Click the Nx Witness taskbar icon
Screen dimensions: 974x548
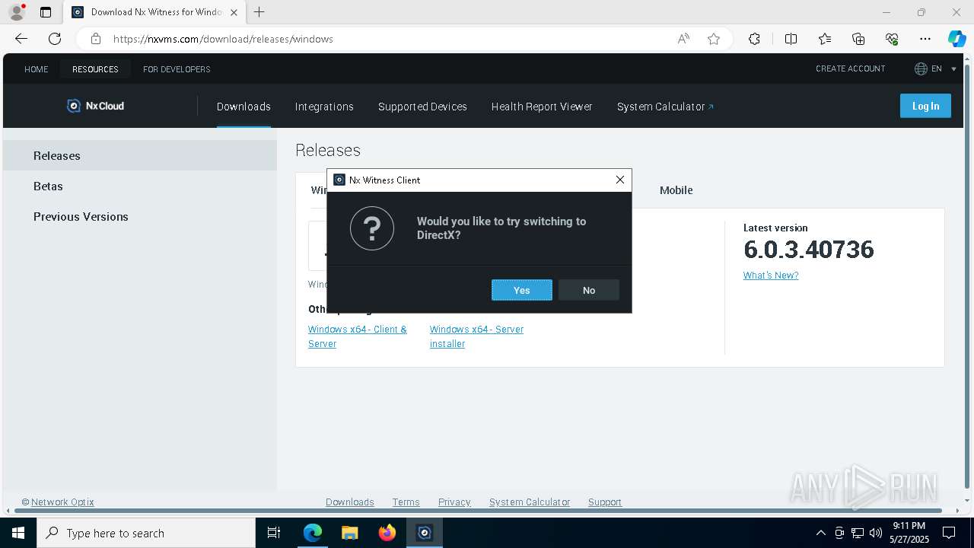[x=425, y=533]
